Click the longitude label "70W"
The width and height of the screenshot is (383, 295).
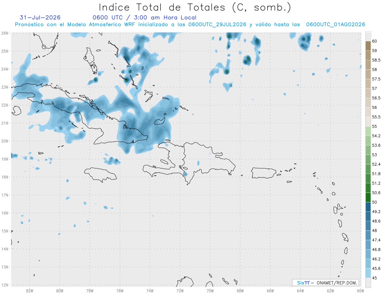(210, 291)
